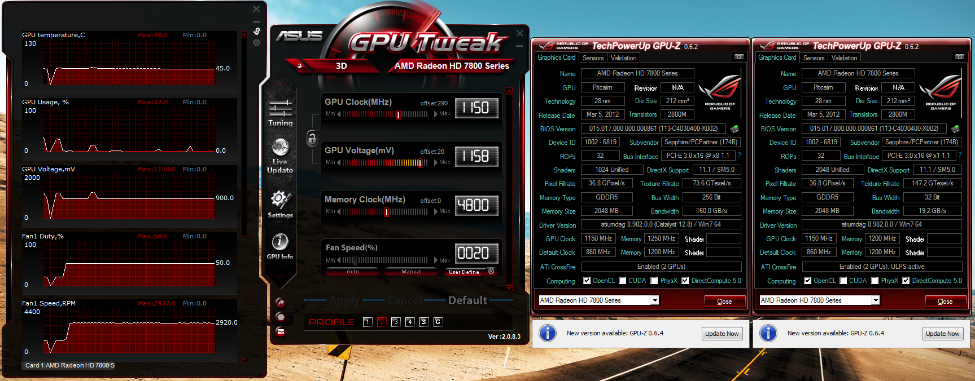
Task: Click bus interface question mark, right GPU-Z
Action: [960, 156]
